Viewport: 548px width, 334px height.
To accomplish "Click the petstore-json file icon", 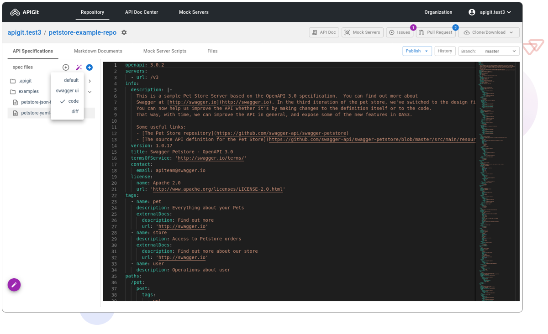I will tap(16, 103).
